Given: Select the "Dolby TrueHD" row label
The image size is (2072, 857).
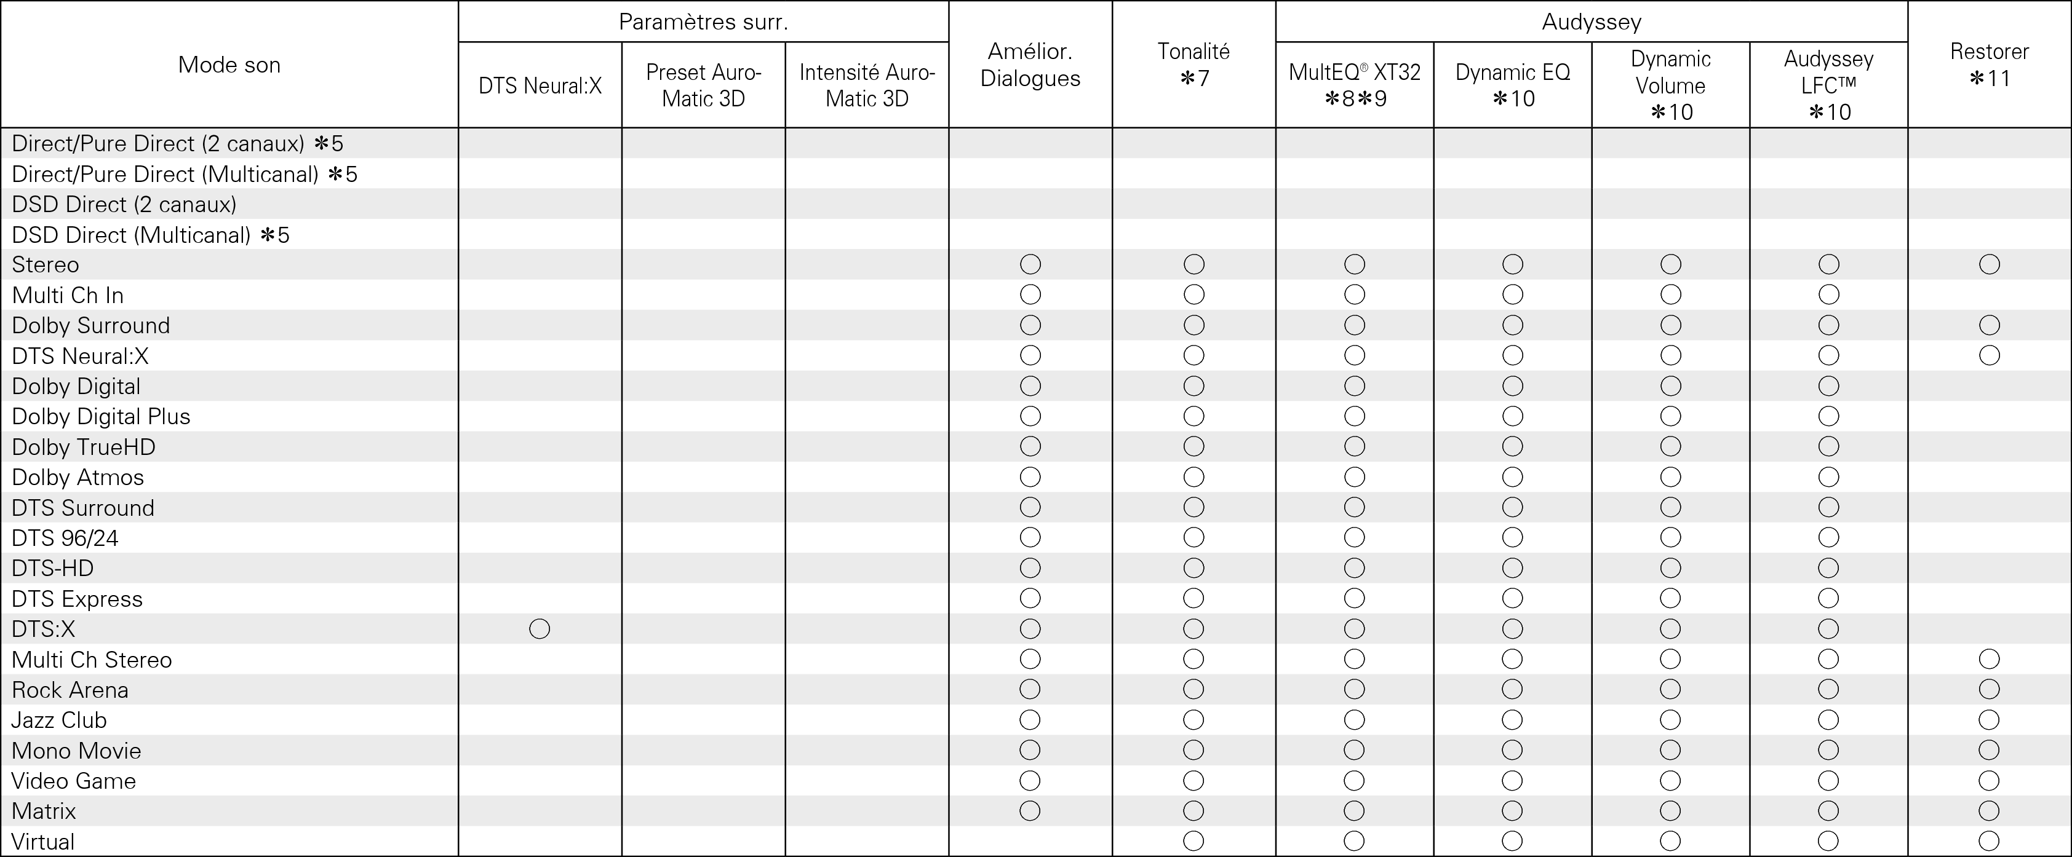Looking at the screenshot, I should coord(84,447).
